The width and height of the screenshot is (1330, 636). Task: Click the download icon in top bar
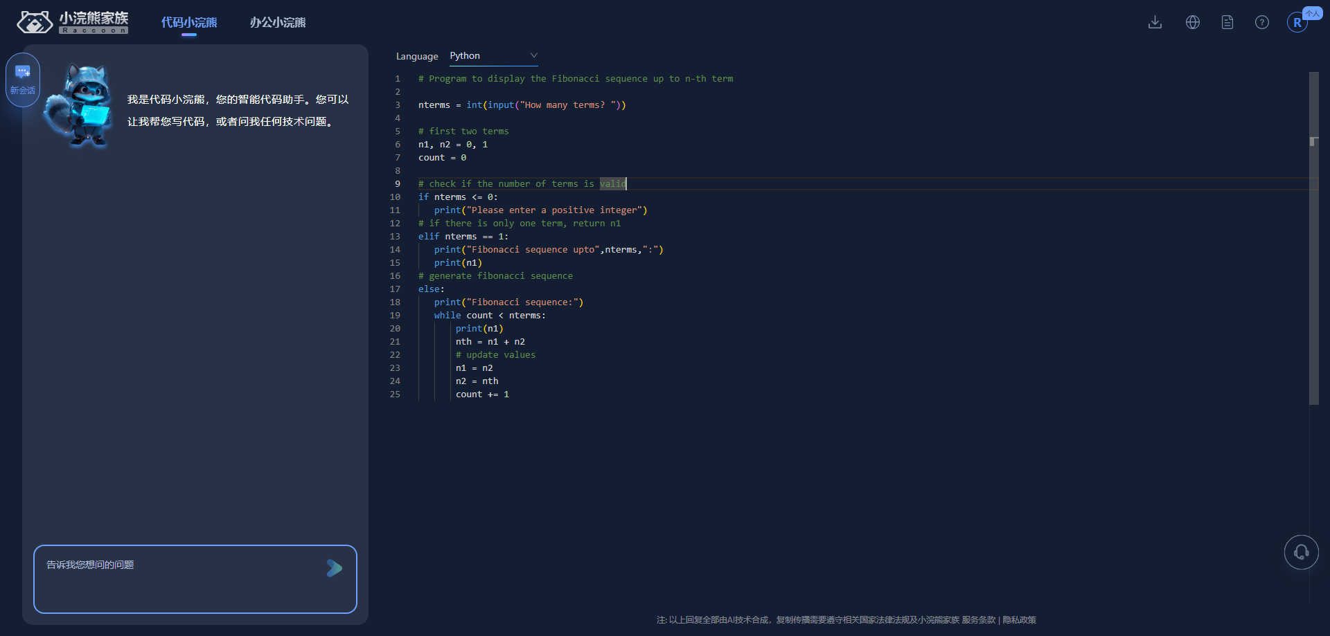click(1155, 22)
